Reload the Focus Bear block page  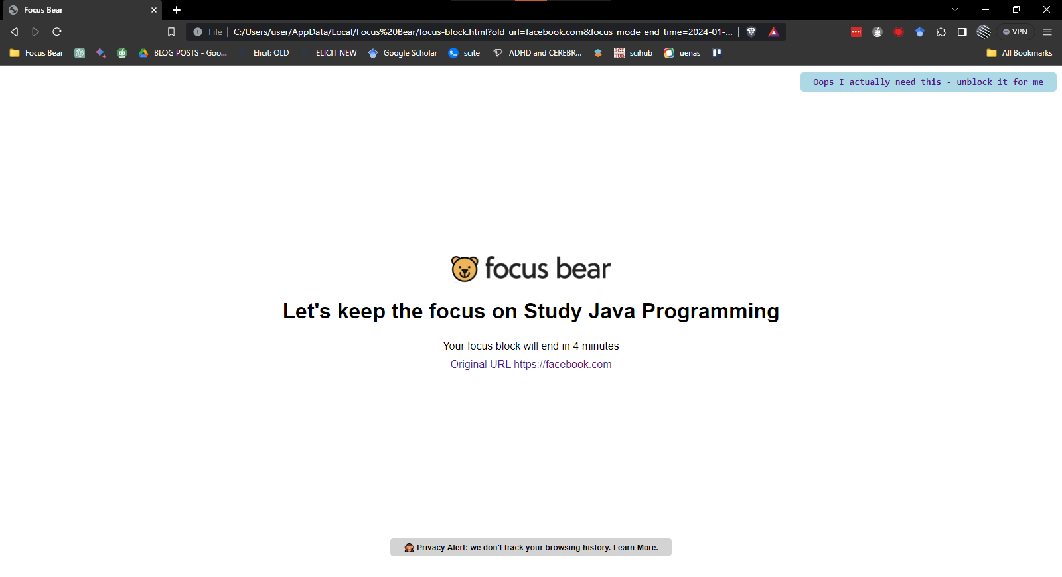tap(57, 32)
